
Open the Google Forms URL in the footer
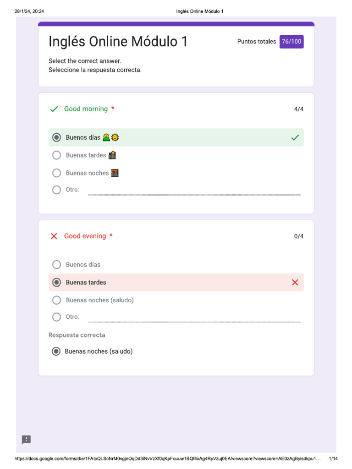(168, 459)
